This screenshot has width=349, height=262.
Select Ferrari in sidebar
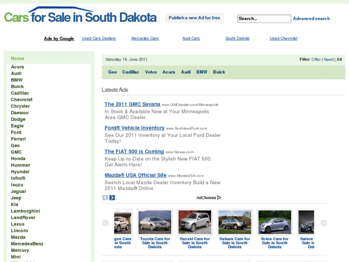point(18,139)
